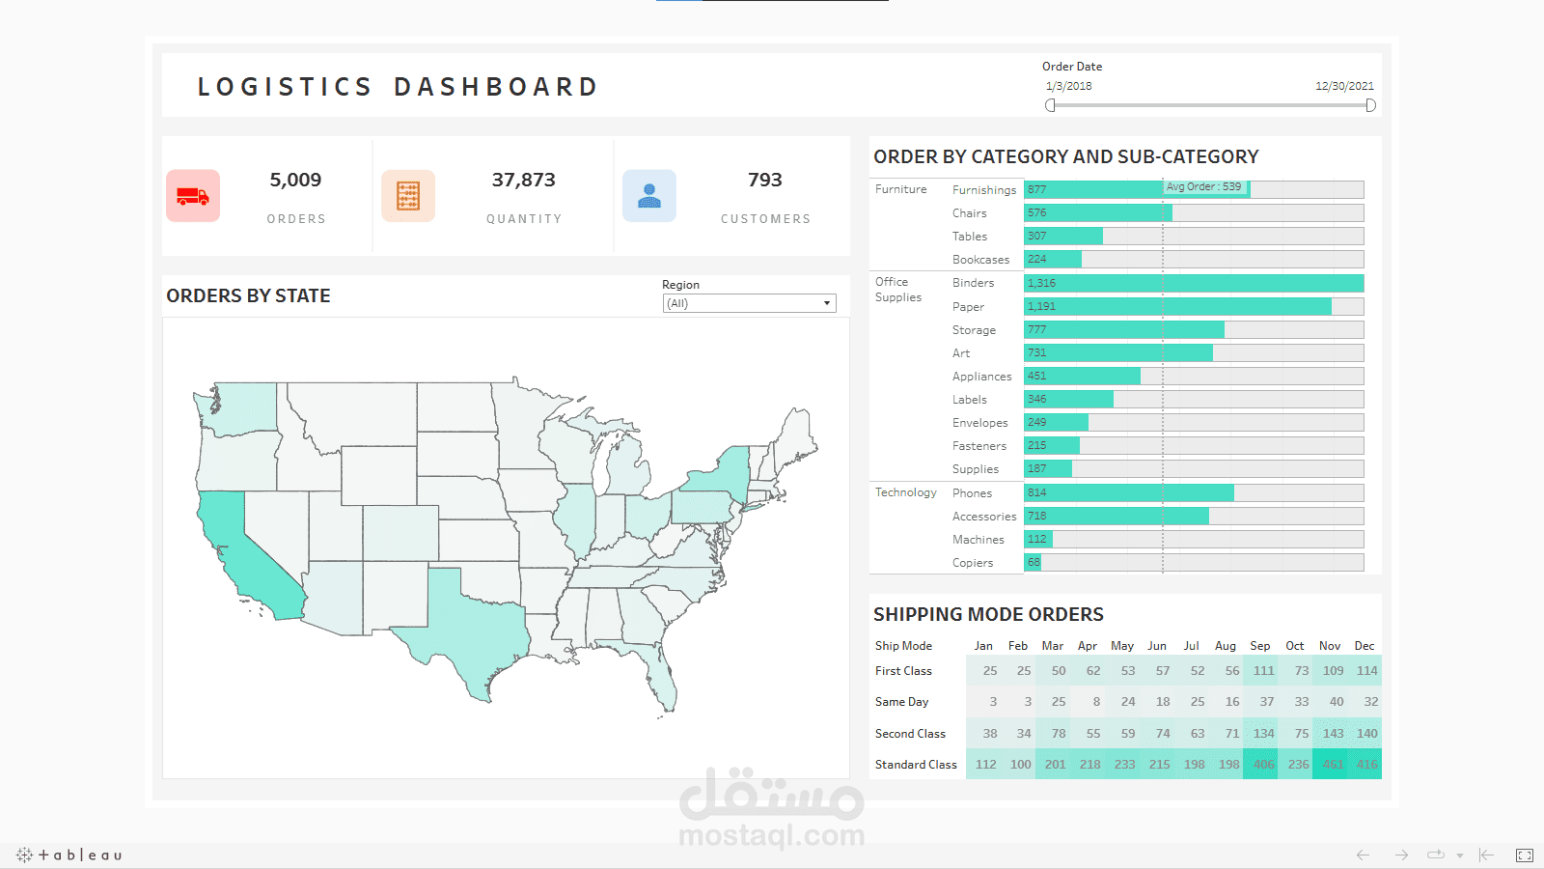Click the revert-to-original arrow icon
This screenshot has height=869, width=1544.
[x=1486, y=855]
